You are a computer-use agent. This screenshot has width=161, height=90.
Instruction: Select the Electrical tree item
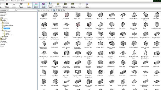coord(3,15)
